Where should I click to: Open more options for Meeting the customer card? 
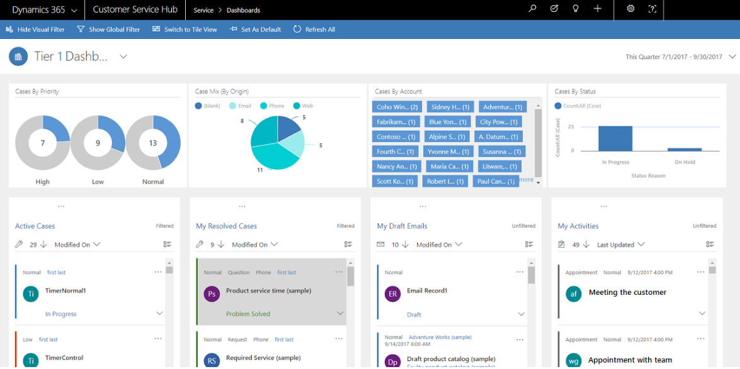pyautogui.click(x=701, y=272)
